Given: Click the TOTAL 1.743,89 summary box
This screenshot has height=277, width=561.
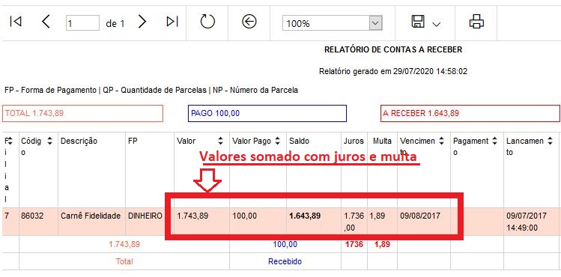Looking at the screenshot, I should tap(82, 113).
